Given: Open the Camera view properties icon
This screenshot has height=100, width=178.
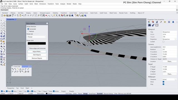Looking at the screenshot, I should 149,25.
